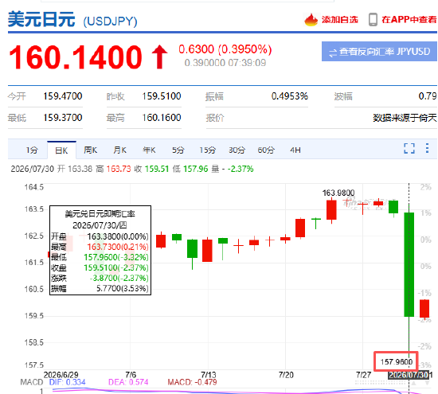Select the 日K chart tab
Screen dimensions: 438x394
61,150
